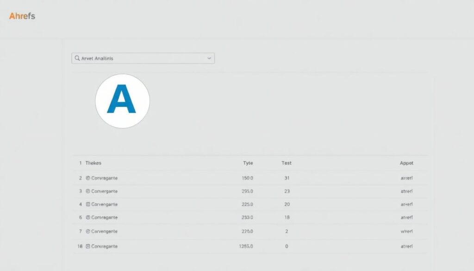This screenshot has height=271, width=474.
Task: Click the round blue A avatar
Action: click(x=122, y=101)
